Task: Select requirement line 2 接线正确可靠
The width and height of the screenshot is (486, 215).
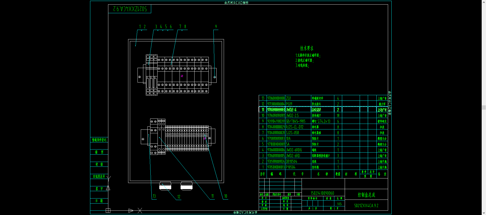Action: 304,60
